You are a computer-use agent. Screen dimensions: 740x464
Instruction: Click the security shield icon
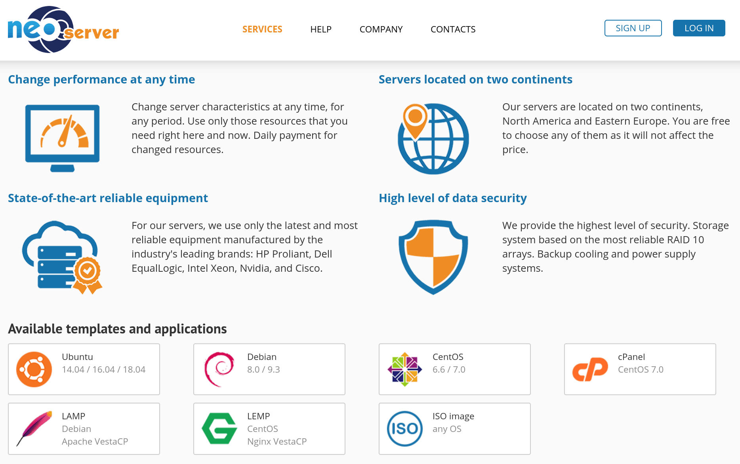[x=433, y=258]
